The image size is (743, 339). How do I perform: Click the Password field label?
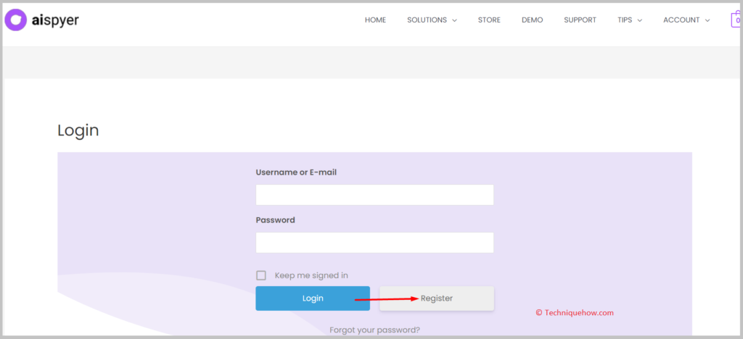tap(275, 220)
